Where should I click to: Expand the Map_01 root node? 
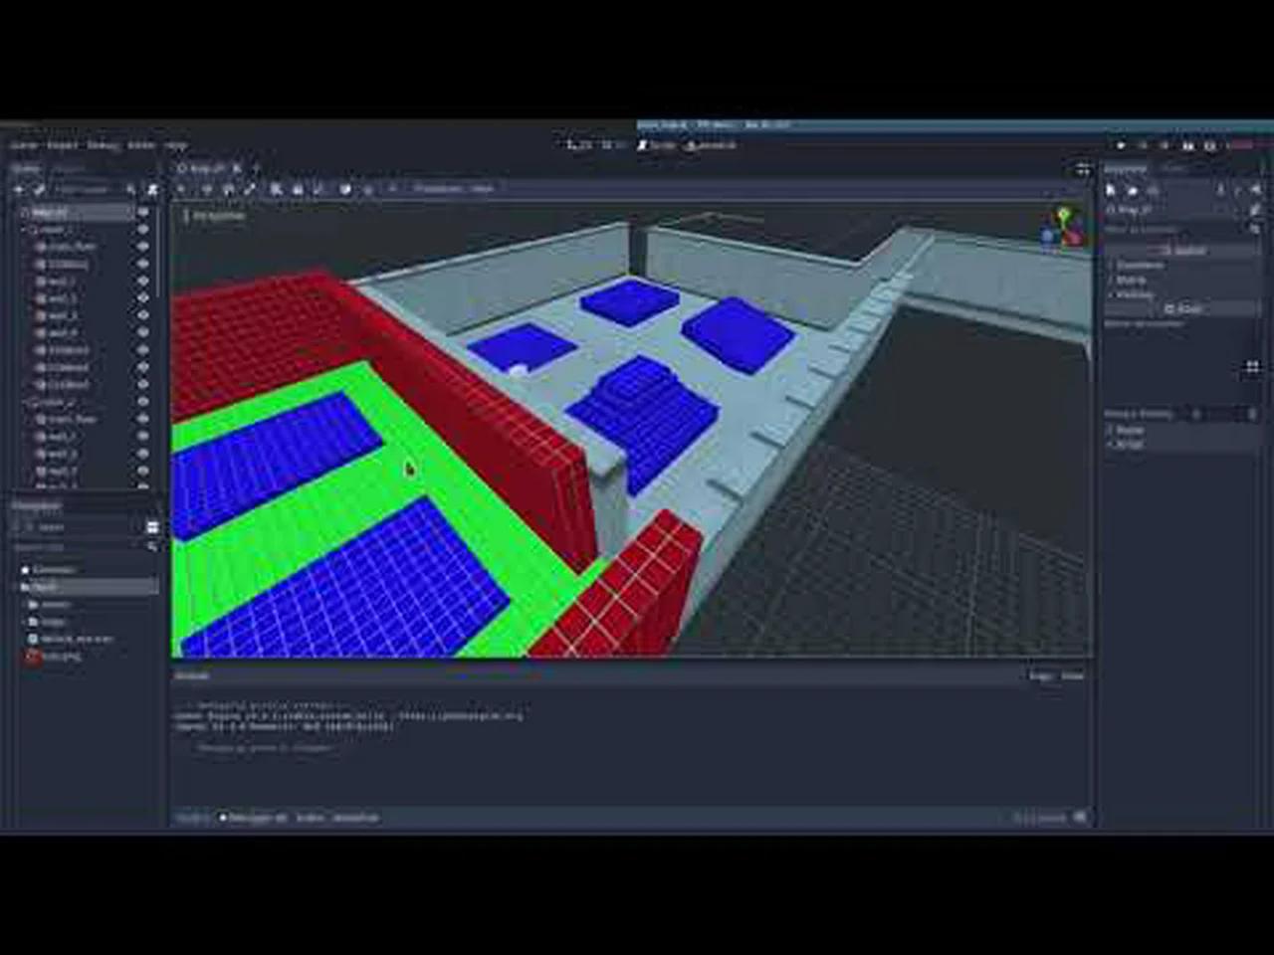pyautogui.click(x=20, y=212)
